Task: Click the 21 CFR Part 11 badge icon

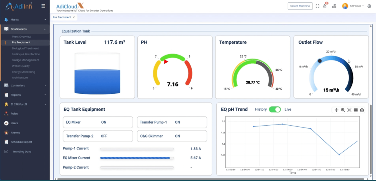Action: tap(6, 104)
